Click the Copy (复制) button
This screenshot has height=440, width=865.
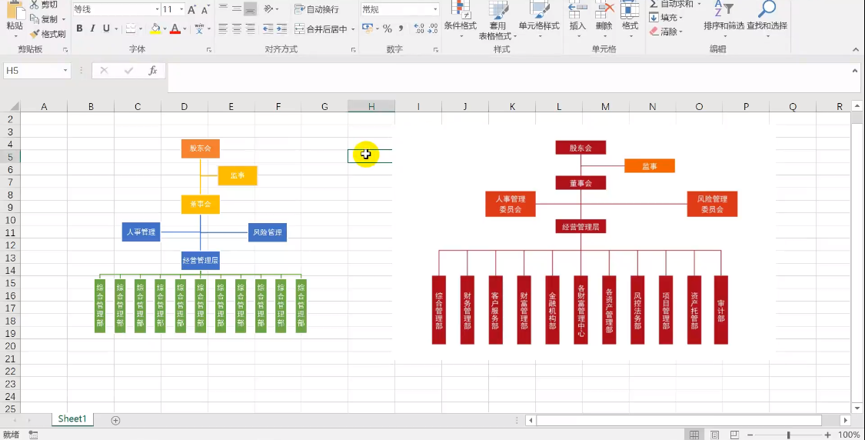pyautogui.click(x=48, y=19)
